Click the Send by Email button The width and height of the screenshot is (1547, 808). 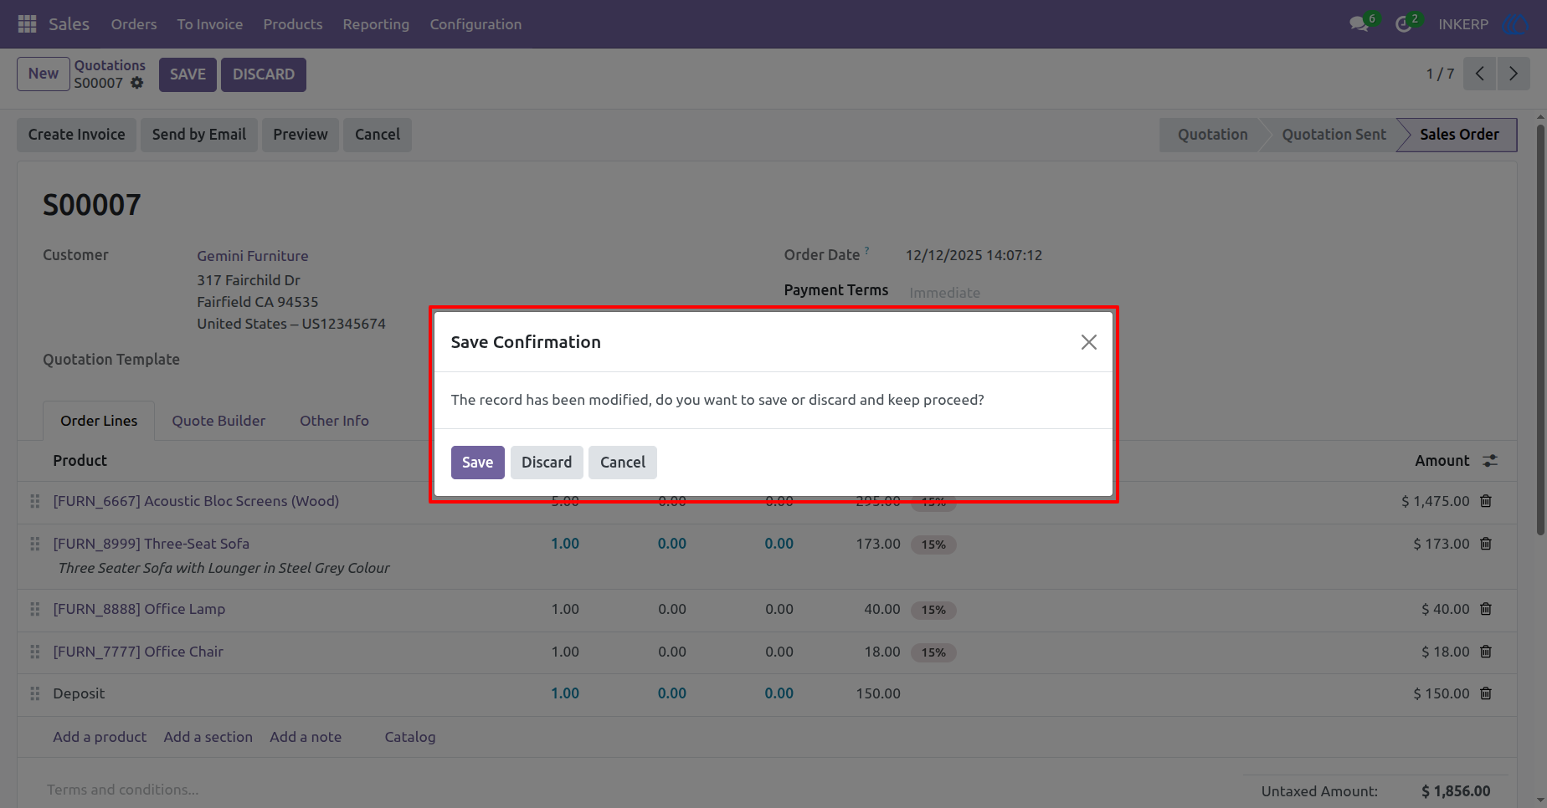pos(199,135)
